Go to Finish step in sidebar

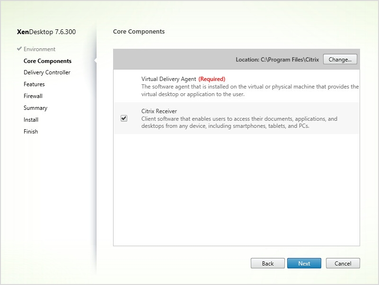pos(31,132)
